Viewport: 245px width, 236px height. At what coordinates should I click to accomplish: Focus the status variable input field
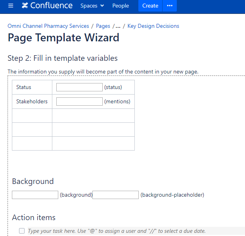coord(79,87)
